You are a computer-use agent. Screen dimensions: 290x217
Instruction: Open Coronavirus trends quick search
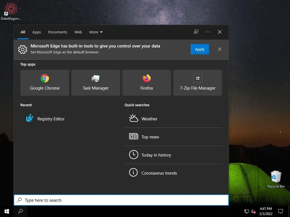173,173
